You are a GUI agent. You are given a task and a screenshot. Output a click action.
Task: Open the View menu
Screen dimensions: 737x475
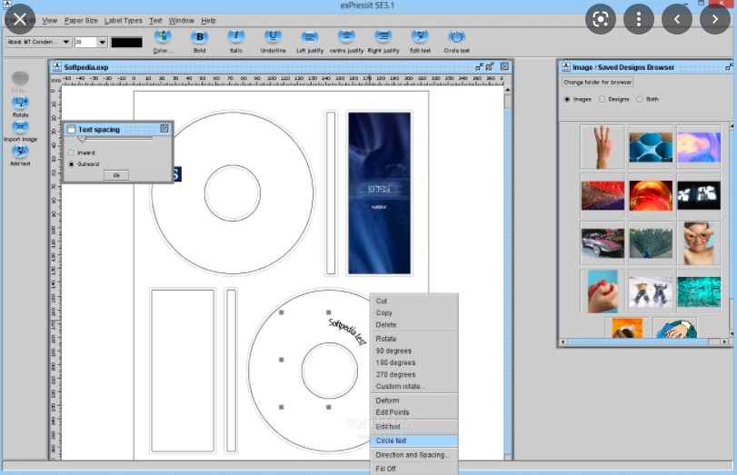pyautogui.click(x=49, y=21)
